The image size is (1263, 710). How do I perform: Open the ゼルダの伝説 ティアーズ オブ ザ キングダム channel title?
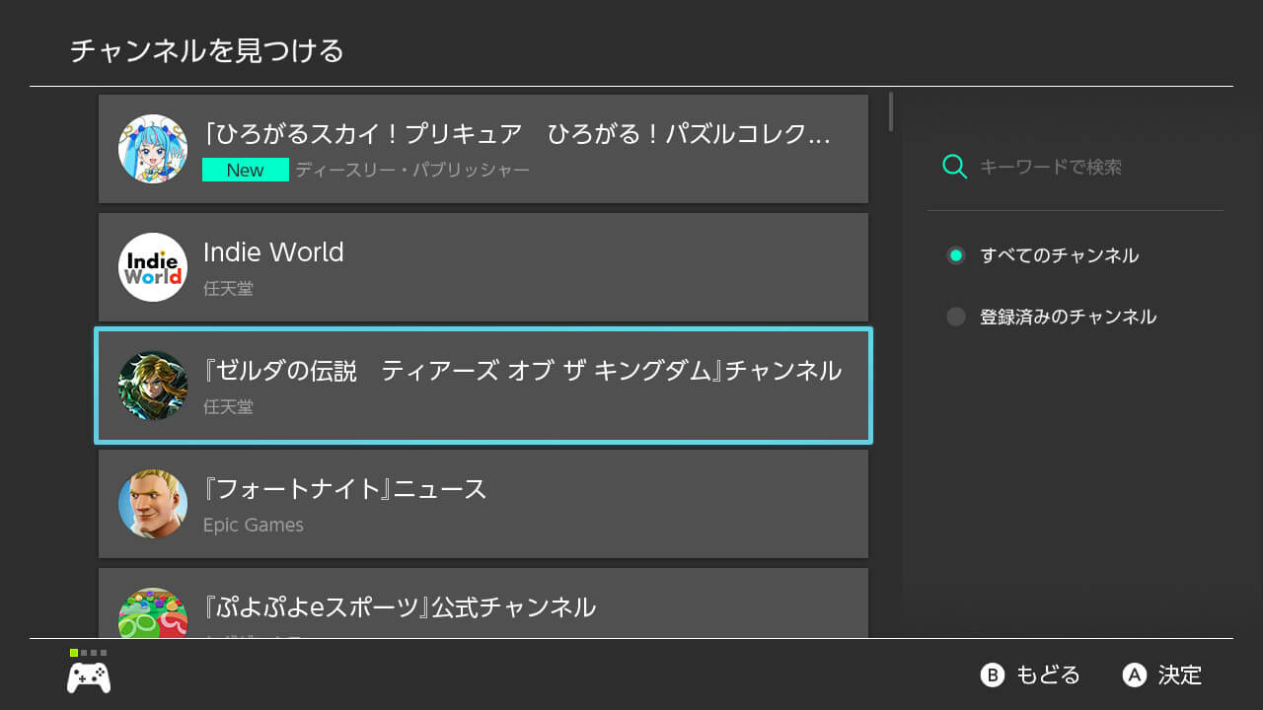click(x=522, y=371)
